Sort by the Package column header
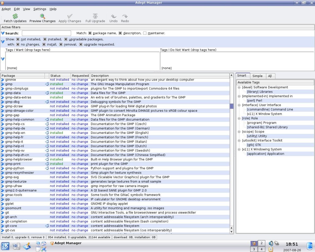The width and height of the screenshot is (315, 252). pyautogui.click(x=22, y=76)
